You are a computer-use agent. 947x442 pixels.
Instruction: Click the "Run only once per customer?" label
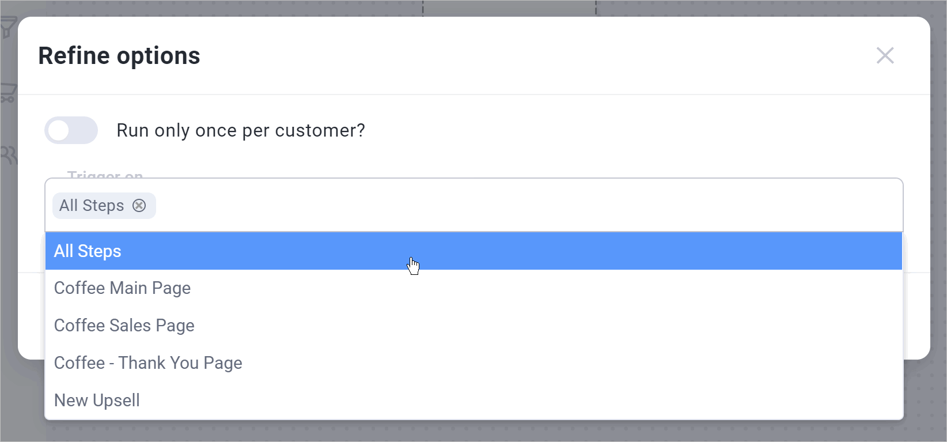tap(241, 131)
